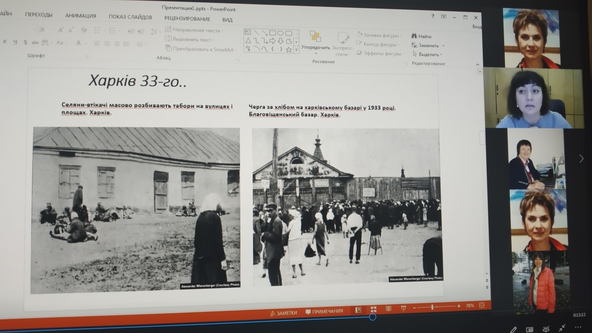Open the ПРИМЕЧАНИЯ comments pane
Image resolution: width=592 pixels, height=333 pixels.
click(324, 312)
